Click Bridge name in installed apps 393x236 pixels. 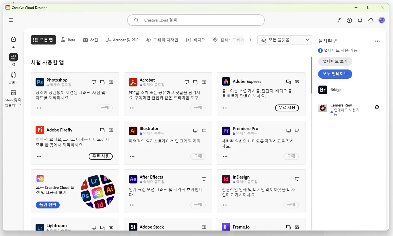coord(336,90)
